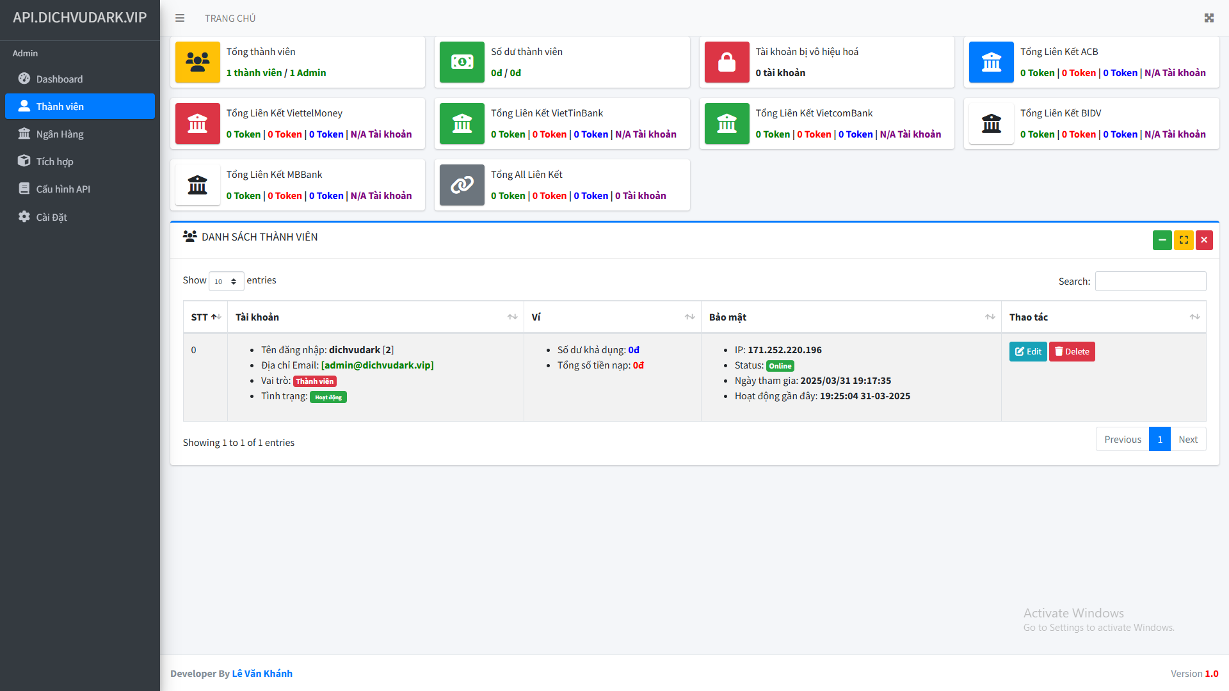1229x691 pixels.
Task: Click the fullscreen expand icon top right
Action: (1209, 18)
